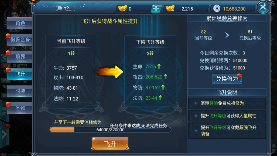Click the 64000/320000 progress bar
This screenshot has width=277, height=156.
point(110,130)
